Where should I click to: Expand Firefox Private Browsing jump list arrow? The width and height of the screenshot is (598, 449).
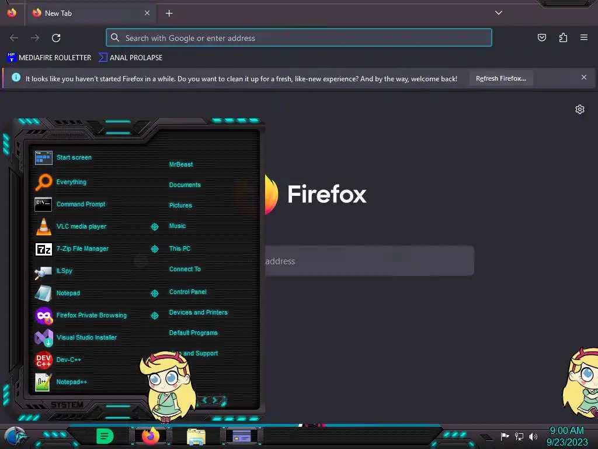click(x=154, y=315)
